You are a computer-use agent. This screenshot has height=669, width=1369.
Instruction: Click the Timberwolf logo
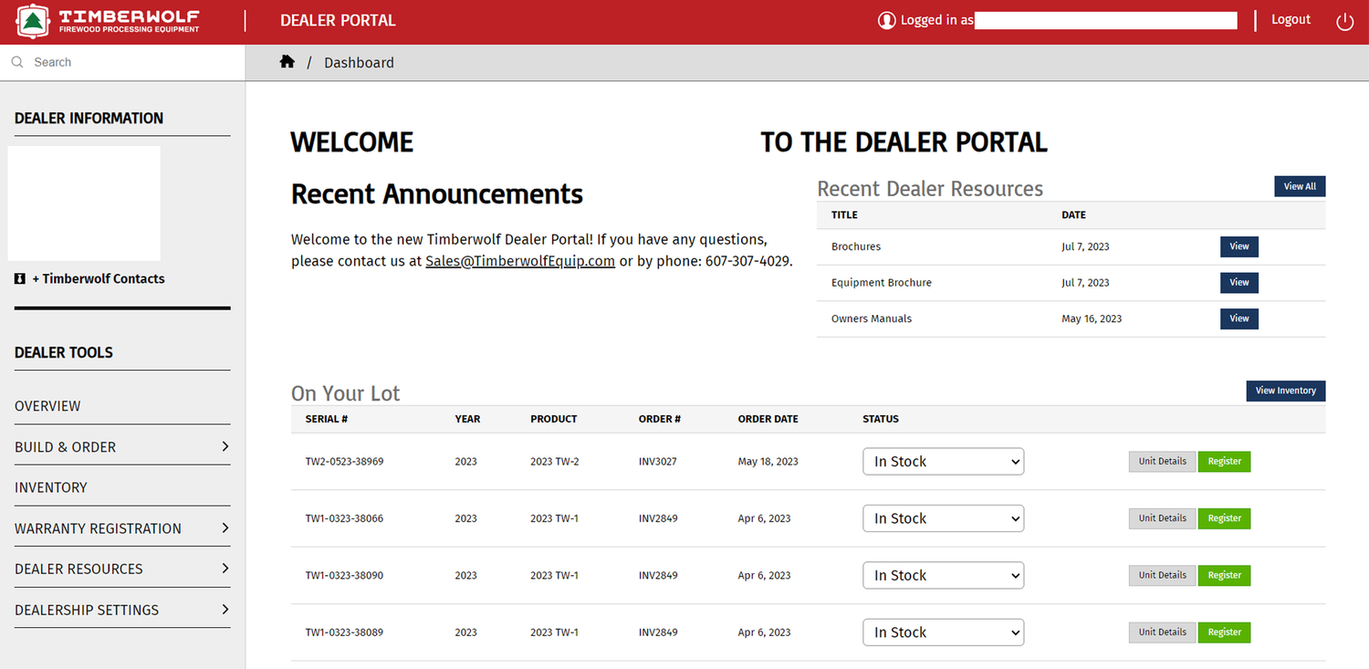coord(109,20)
